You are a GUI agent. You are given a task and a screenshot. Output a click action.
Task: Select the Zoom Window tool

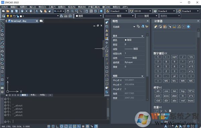click(x=77, y=11)
